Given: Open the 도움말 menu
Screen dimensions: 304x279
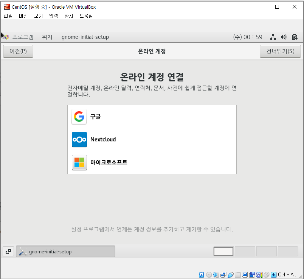Looking at the screenshot, I should [86, 16].
